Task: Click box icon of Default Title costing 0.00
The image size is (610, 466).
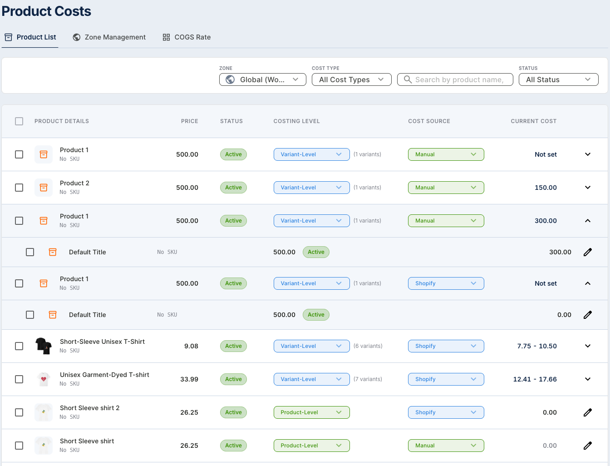Action: coord(53,315)
